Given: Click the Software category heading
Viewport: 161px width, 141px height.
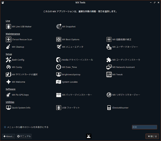Looking at the screenshot, I should 11,89.
